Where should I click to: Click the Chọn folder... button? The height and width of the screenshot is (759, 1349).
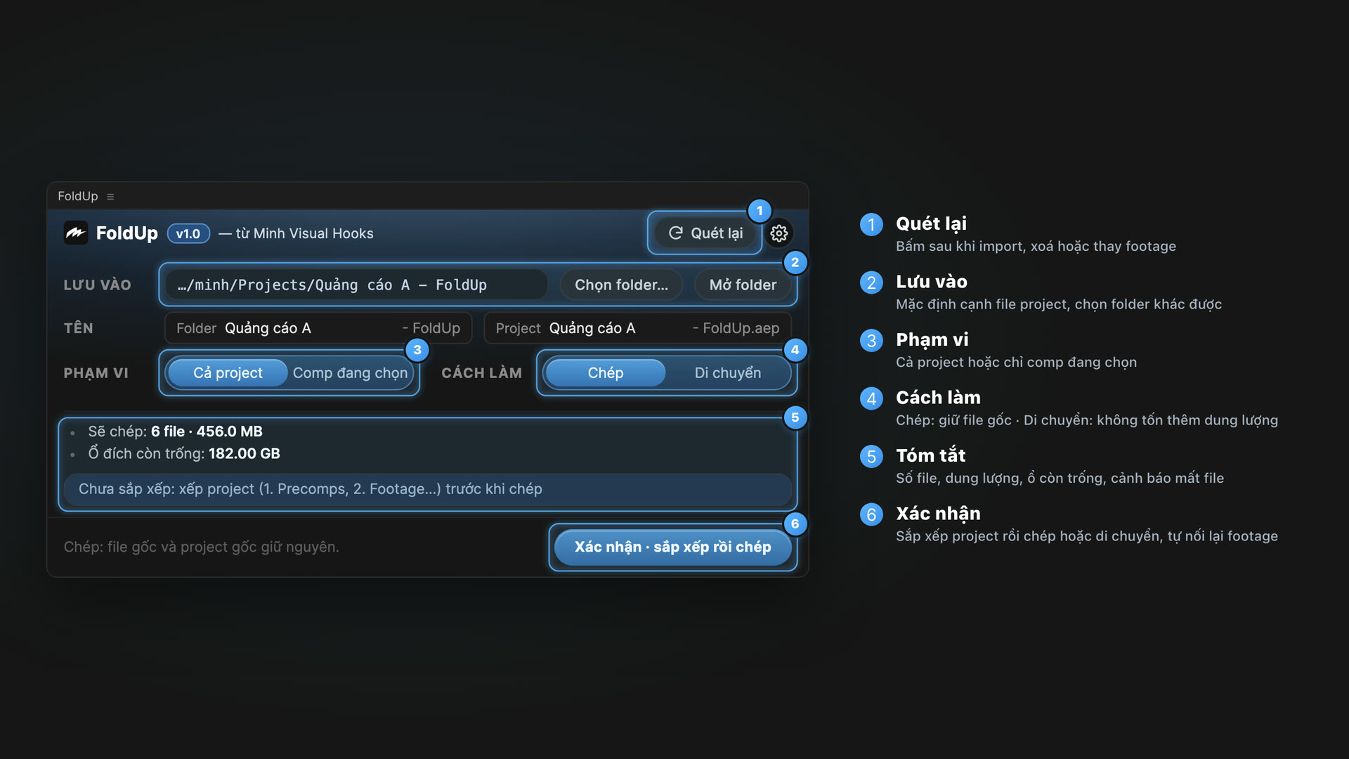pos(621,285)
